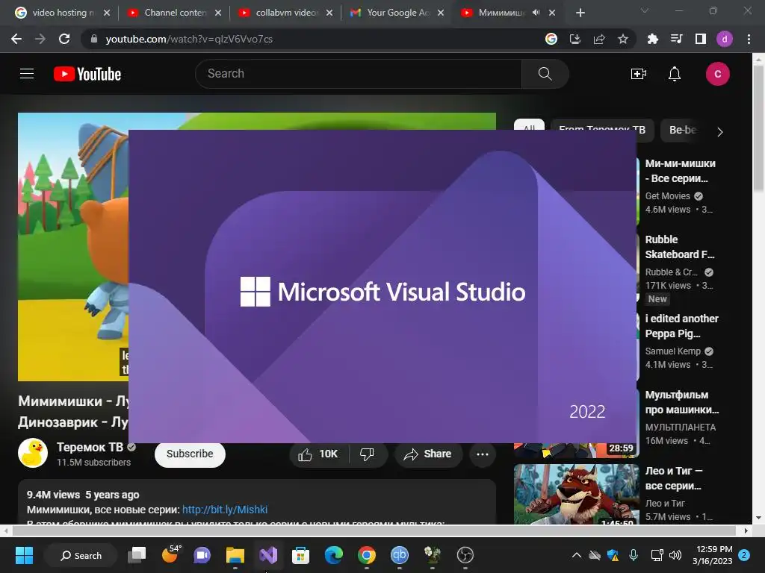Open the Лео и Тиг video thumbnail
The height and width of the screenshot is (573, 765).
[x=576, y=494]
